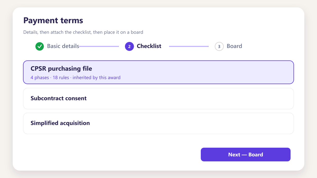The width and height of the screenshot is (317, 178).
Task: Click the 'Subcontract consent' title text
Action: pos(59,98)
